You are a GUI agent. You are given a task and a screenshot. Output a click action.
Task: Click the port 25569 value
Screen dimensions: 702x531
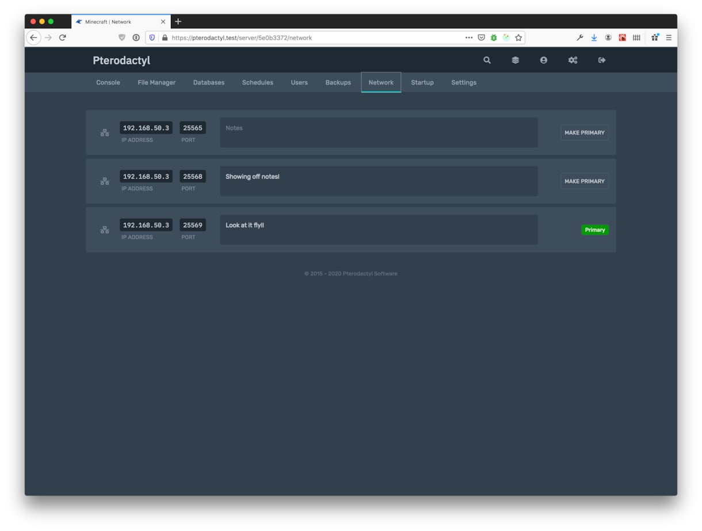pos(193,225)
